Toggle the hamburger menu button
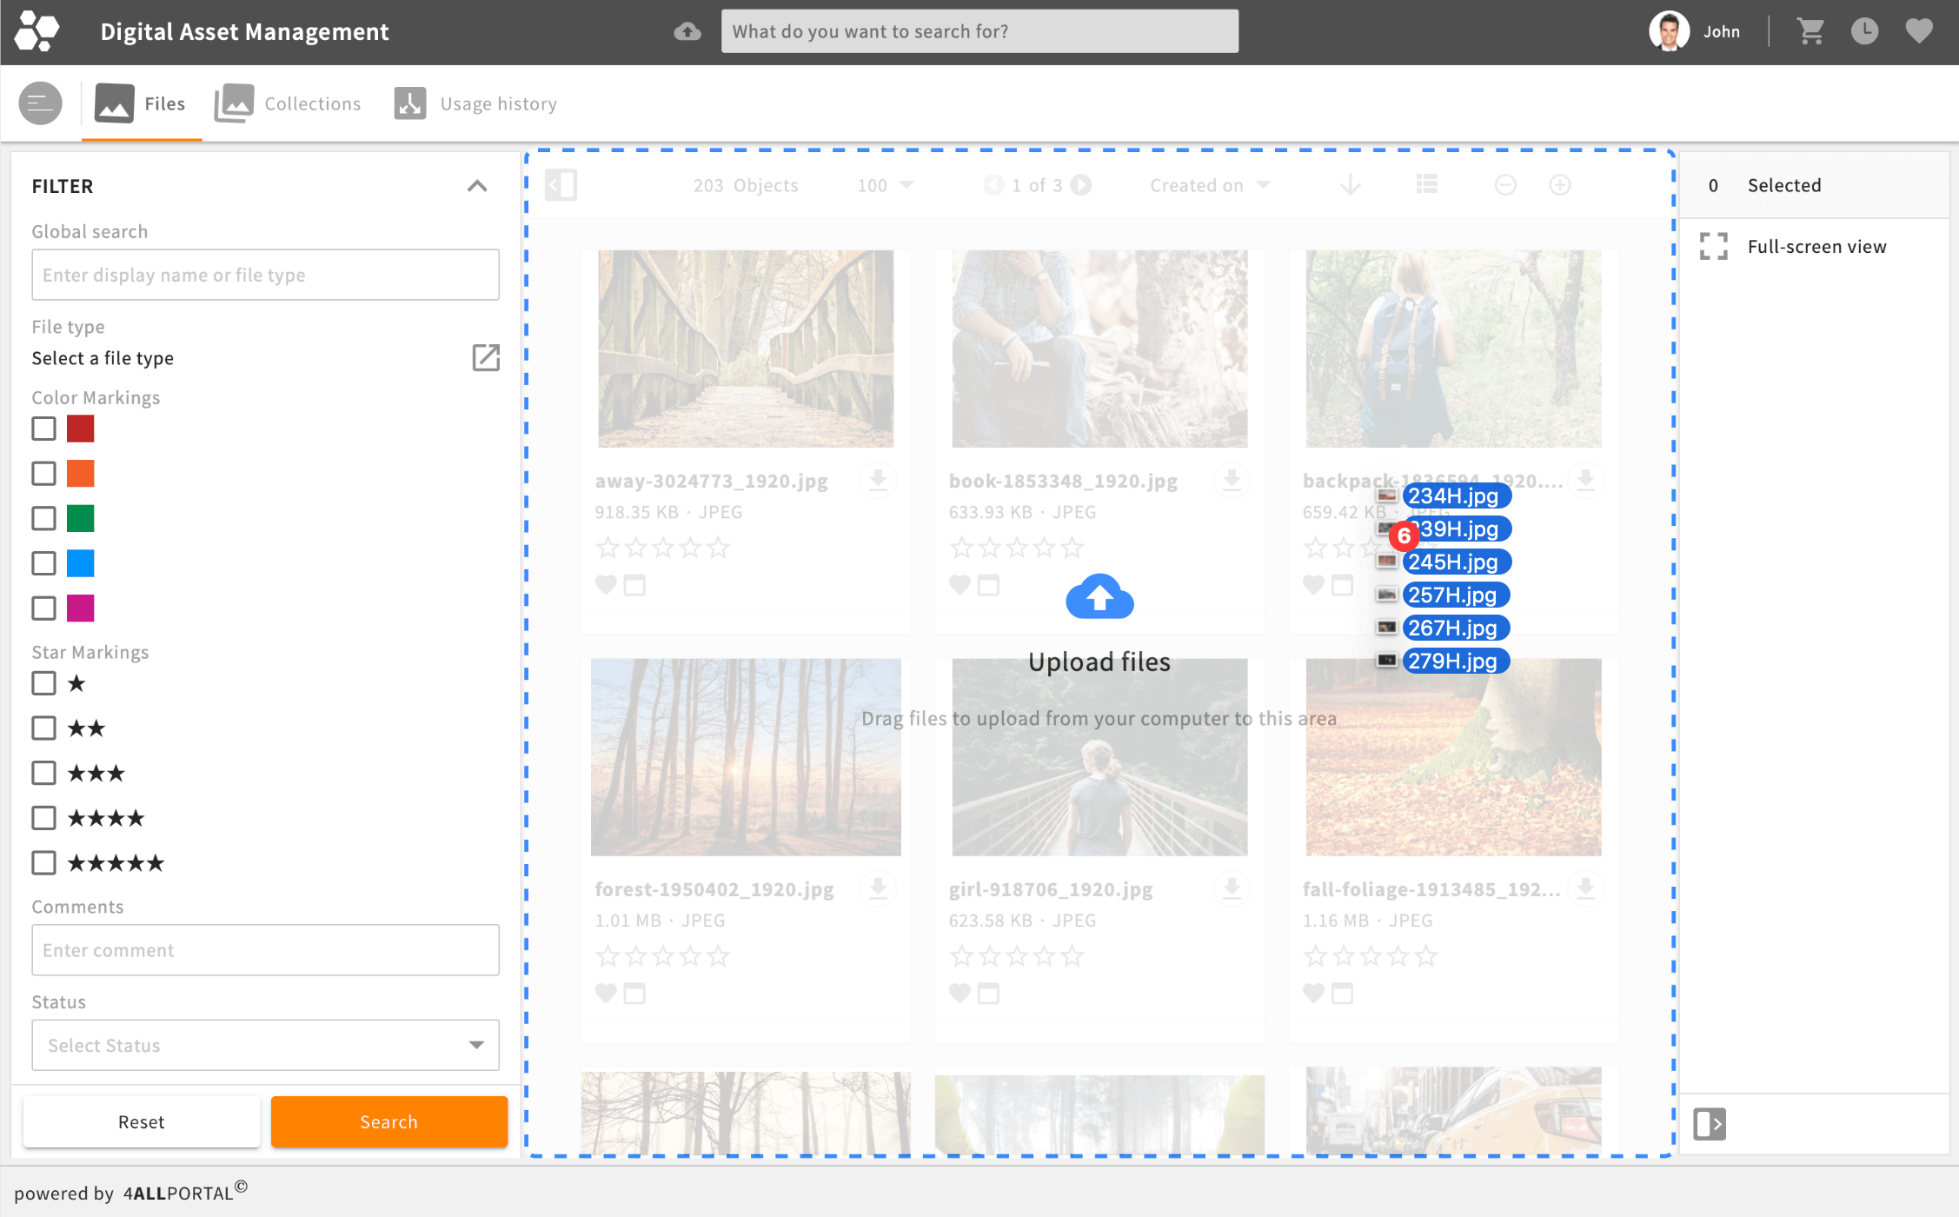1959x1217 pixels. (40, 103)
